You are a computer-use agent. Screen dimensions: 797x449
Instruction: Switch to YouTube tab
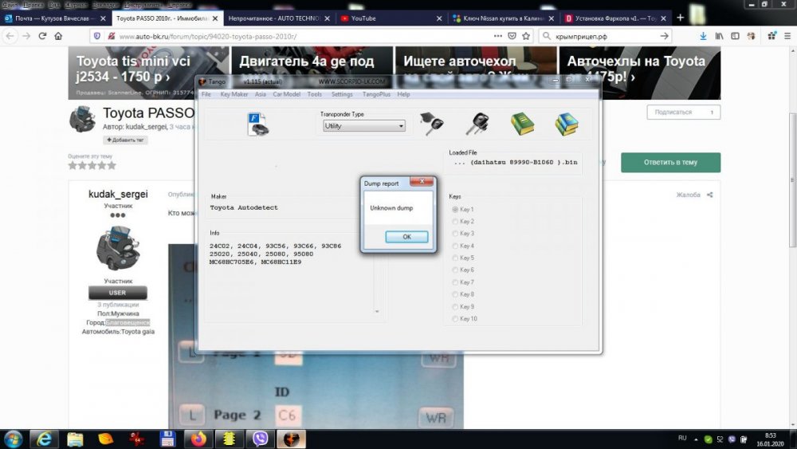(391, 18)
